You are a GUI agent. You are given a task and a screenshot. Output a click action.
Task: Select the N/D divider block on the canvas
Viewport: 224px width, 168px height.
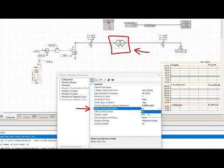(x=47, y=50)
